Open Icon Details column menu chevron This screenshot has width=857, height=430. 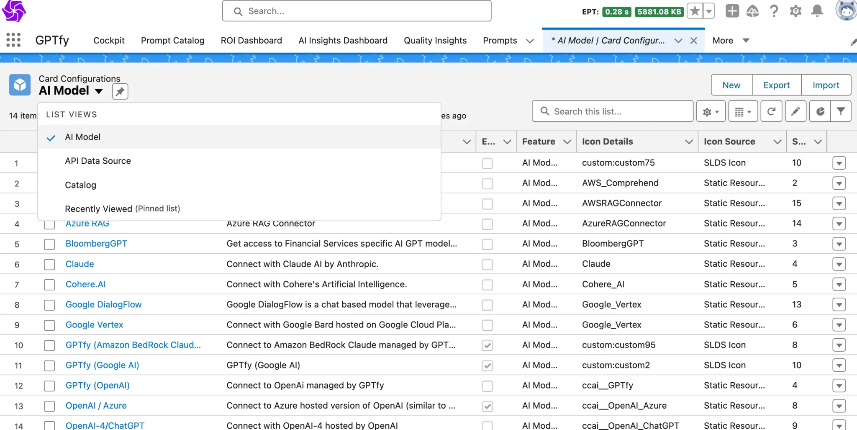pos(689,142)
